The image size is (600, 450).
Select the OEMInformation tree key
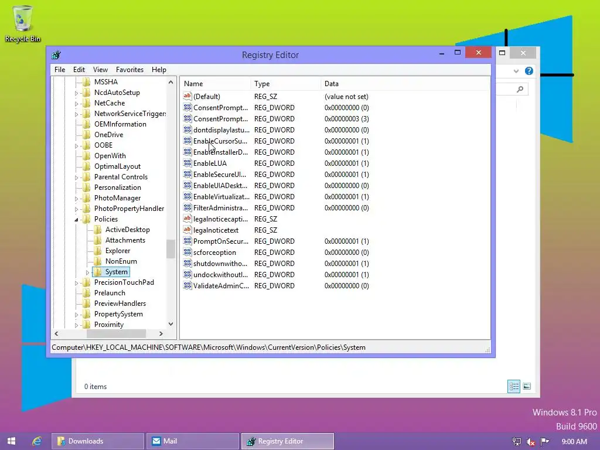click(x=120, y=124)
